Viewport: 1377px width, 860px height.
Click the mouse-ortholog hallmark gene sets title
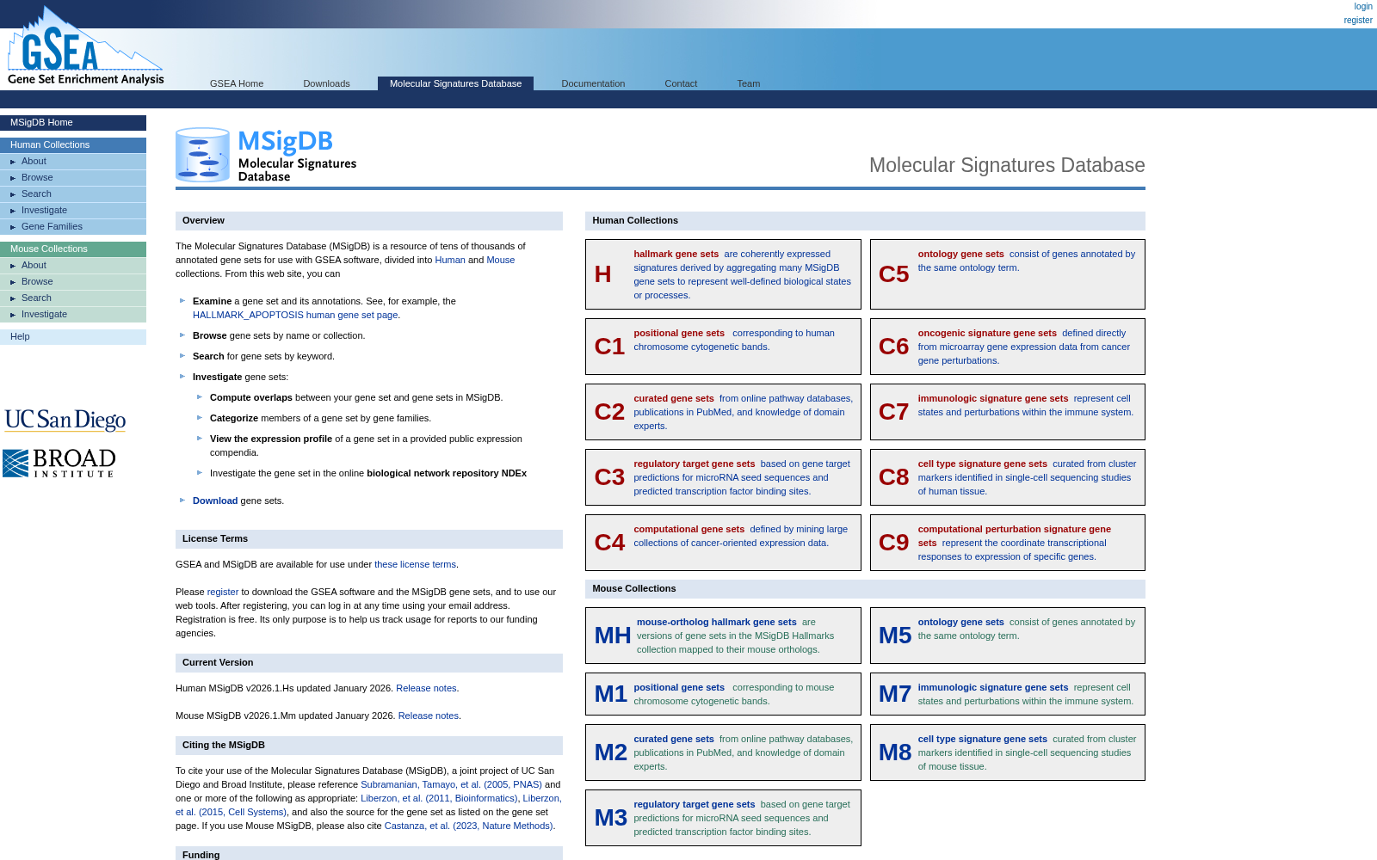pos(717,622)
